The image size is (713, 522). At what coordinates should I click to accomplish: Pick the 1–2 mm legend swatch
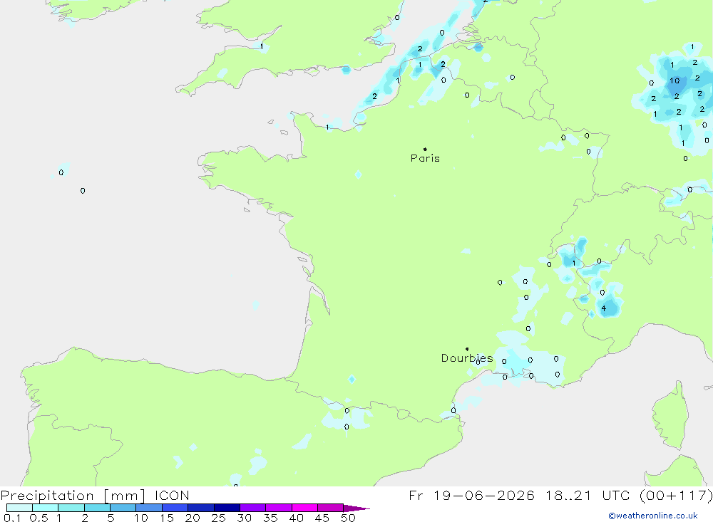pos(71,508)
